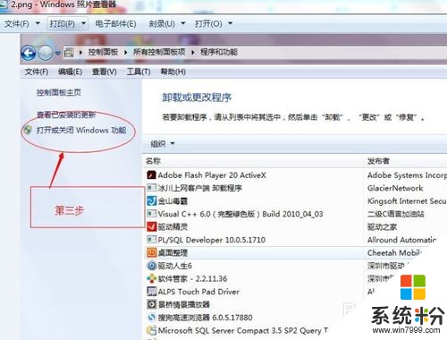Image resolution: width=447 pixels, height=340 pixels.
Task: Open the 帮助(H) menu
Action: click(173, 72)
